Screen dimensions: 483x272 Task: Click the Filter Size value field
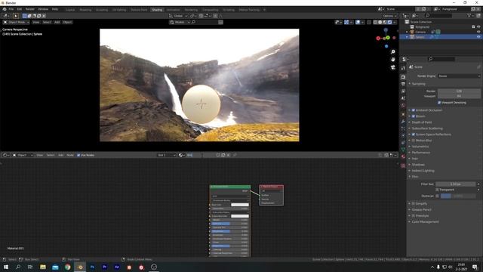click(x=456, y=184)
